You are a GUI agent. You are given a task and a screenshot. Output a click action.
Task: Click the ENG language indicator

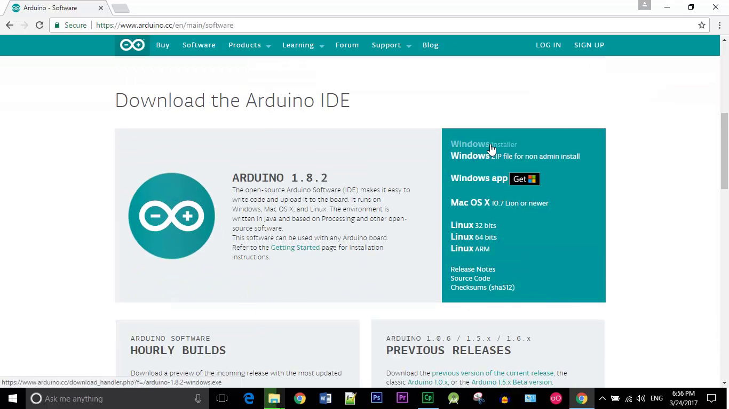tap(656, 398)
